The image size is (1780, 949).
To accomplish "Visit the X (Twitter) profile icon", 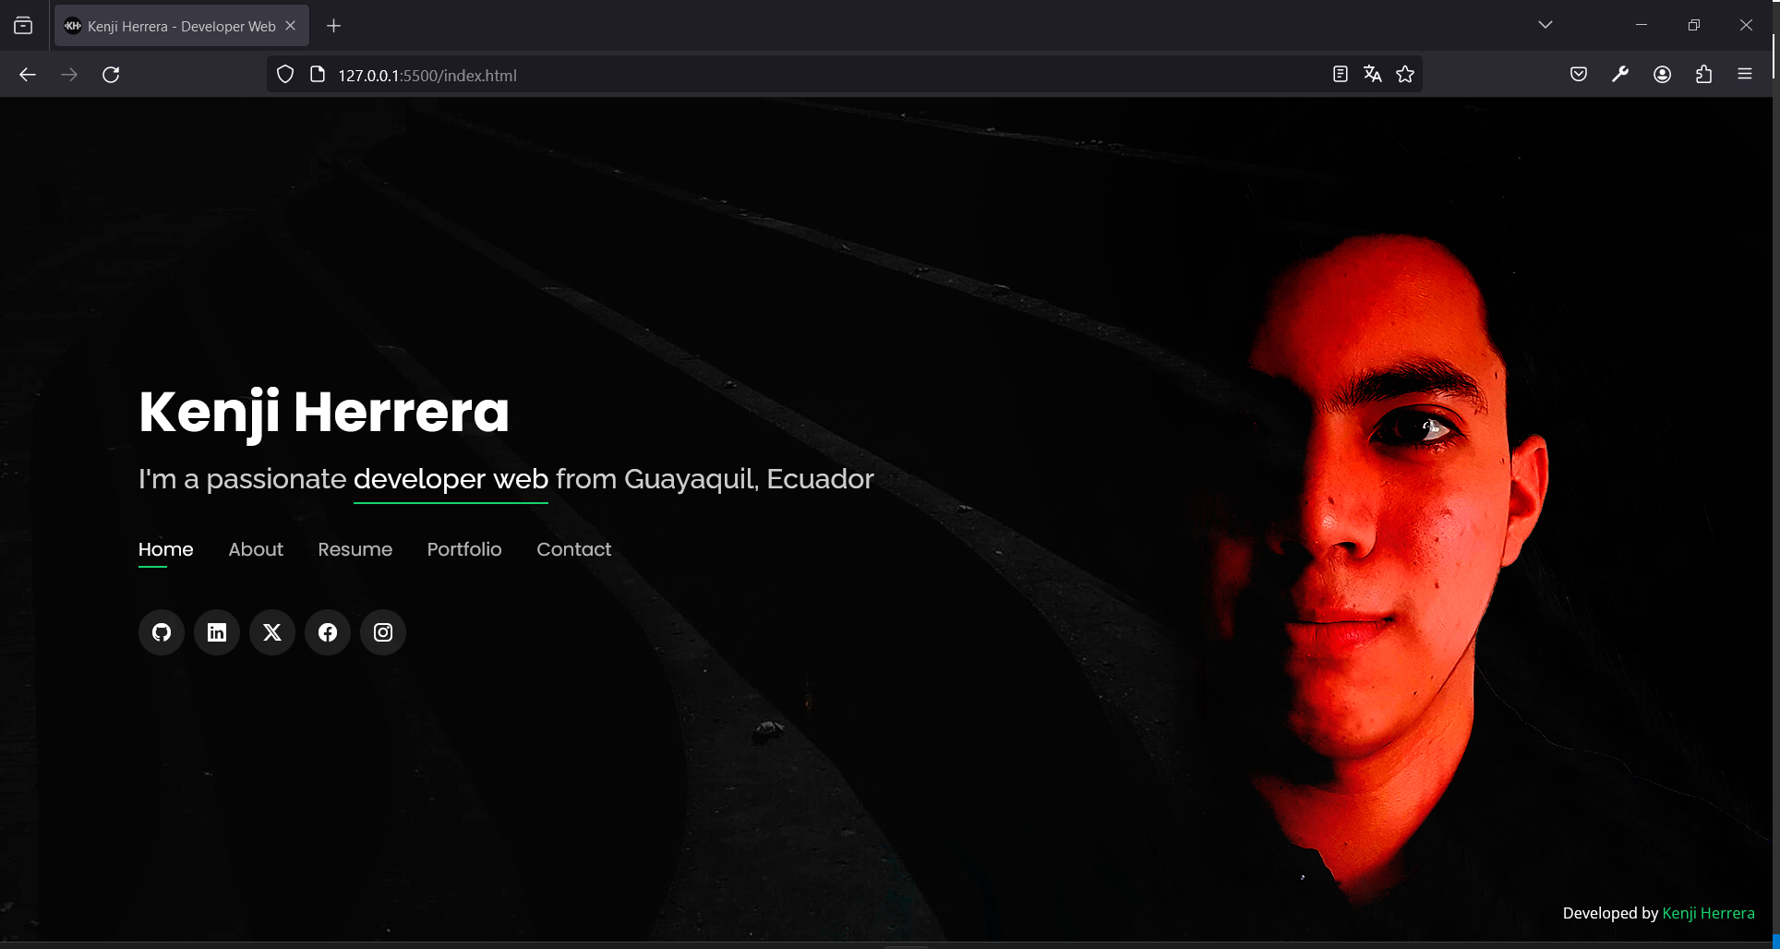I will [x=272, y=632].
